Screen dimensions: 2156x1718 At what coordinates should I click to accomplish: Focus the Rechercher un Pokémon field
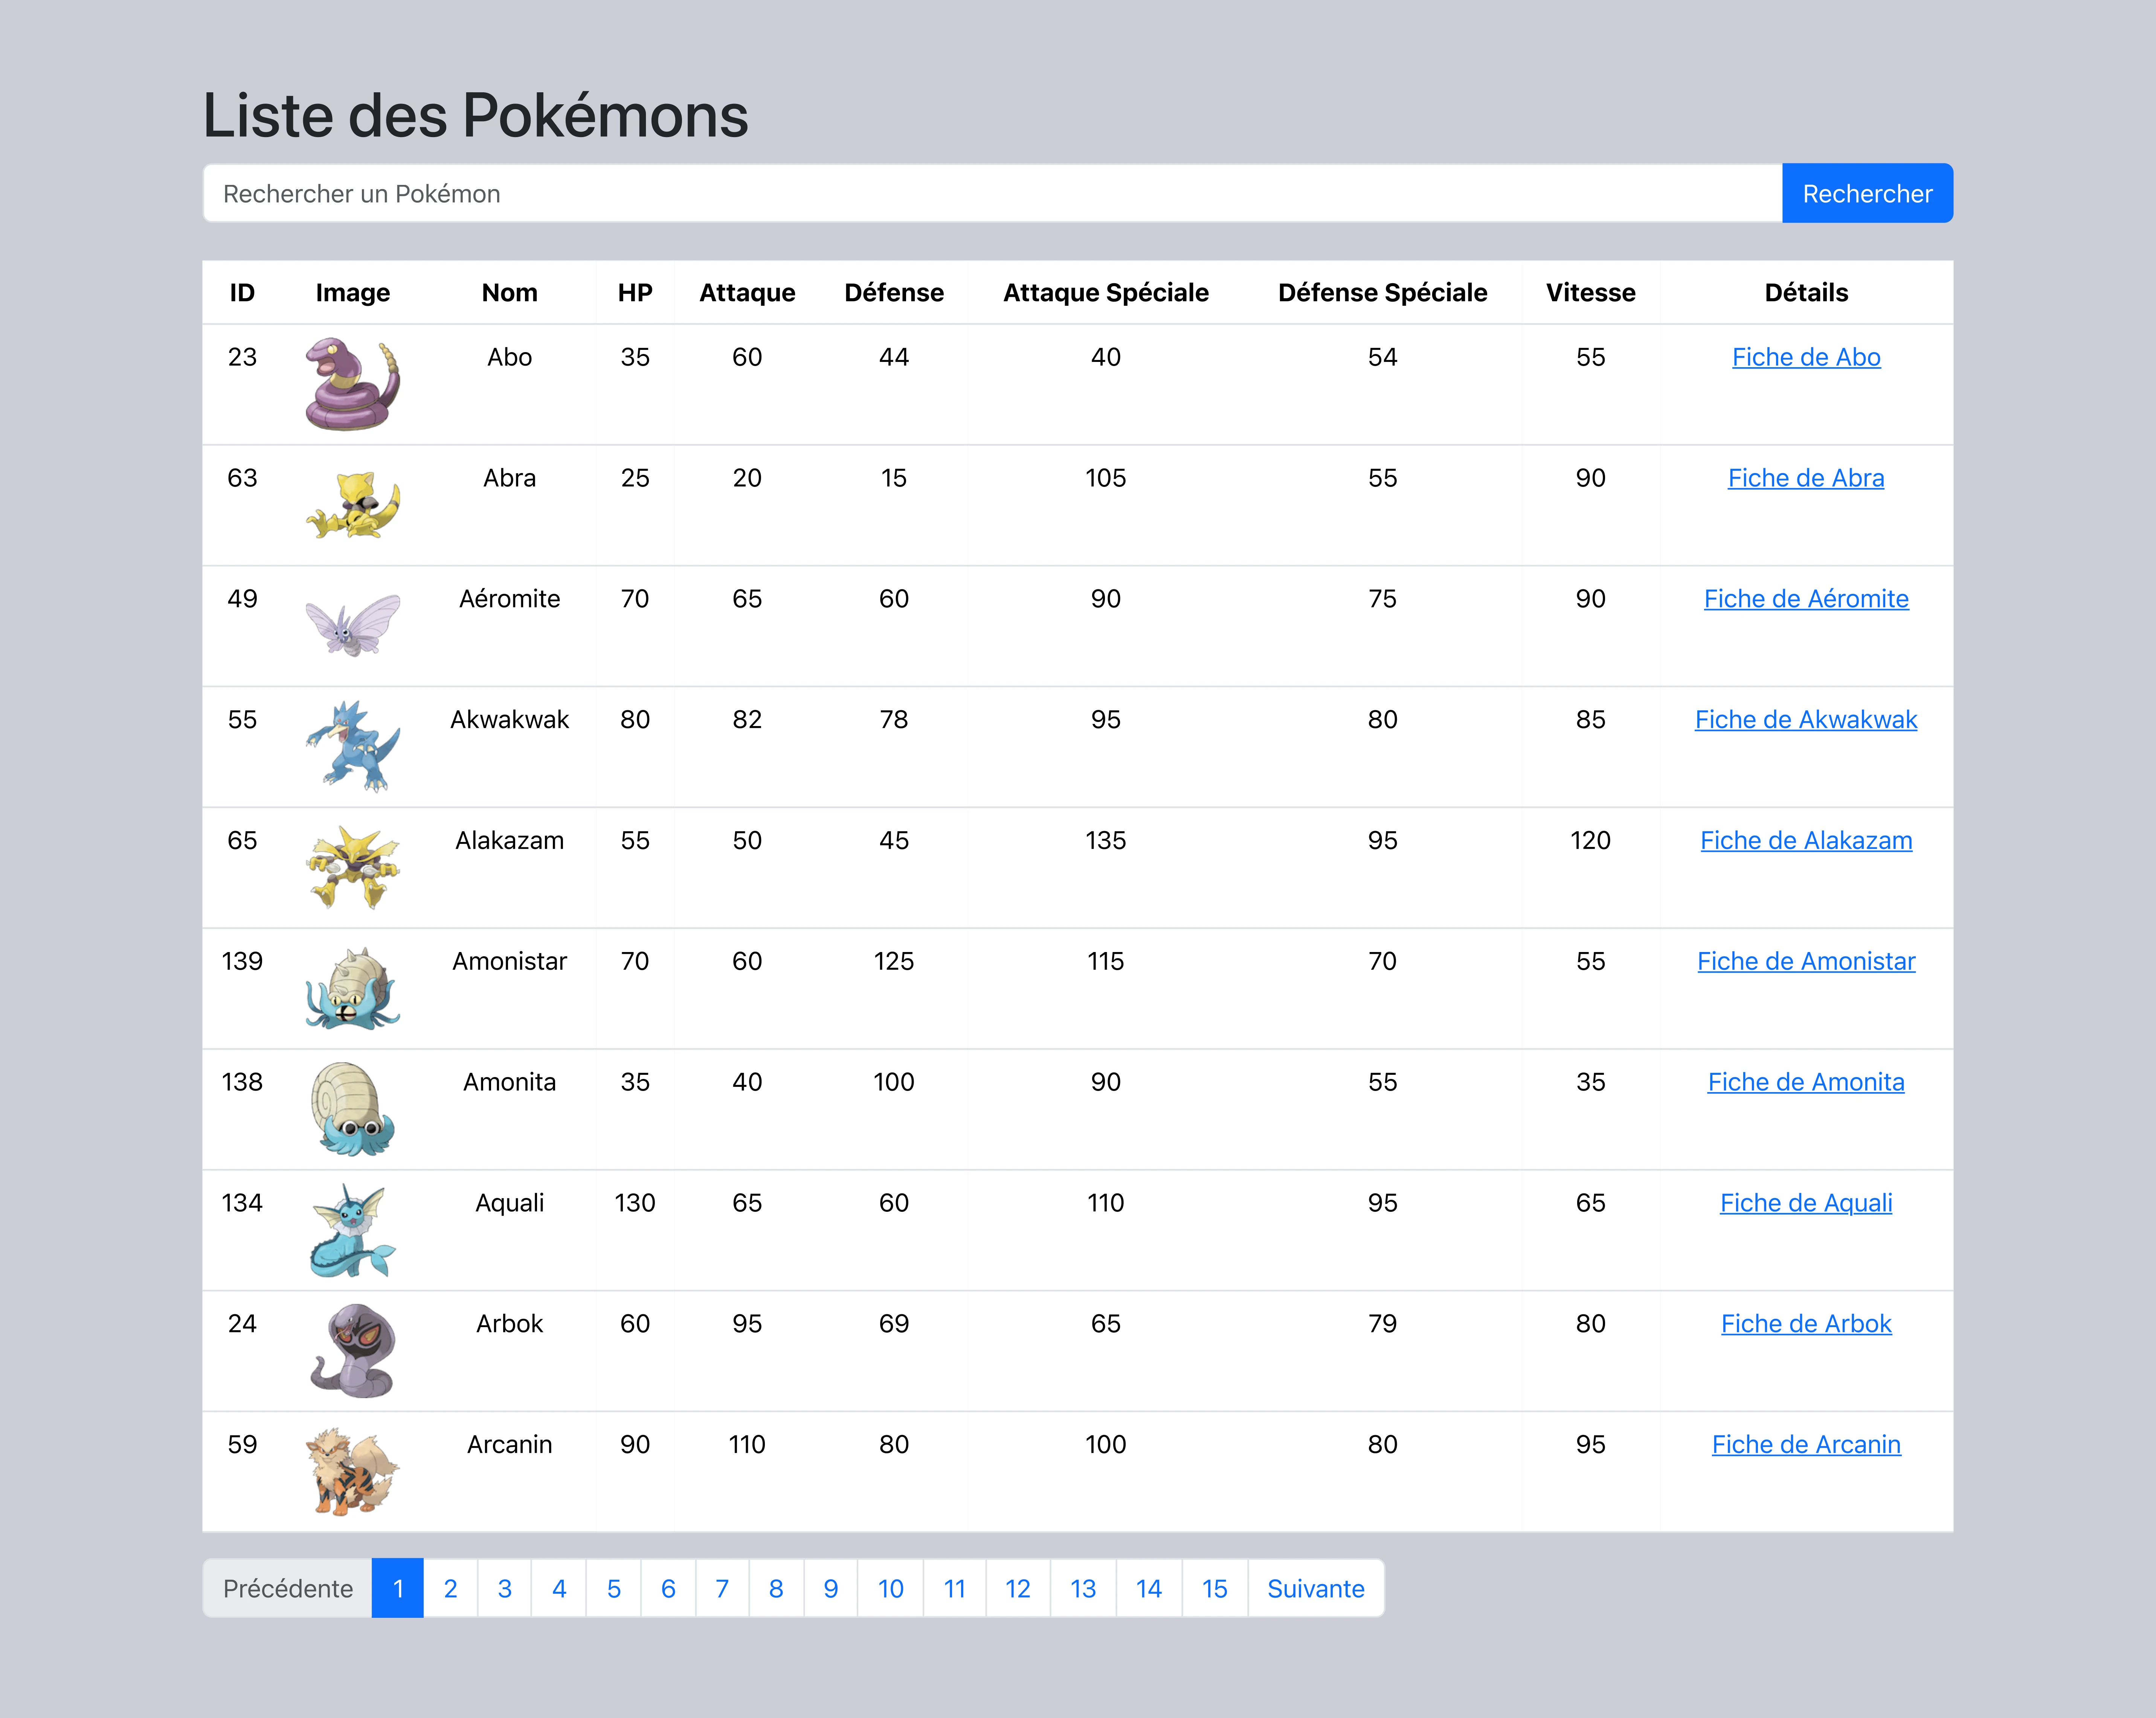[992, 194]
